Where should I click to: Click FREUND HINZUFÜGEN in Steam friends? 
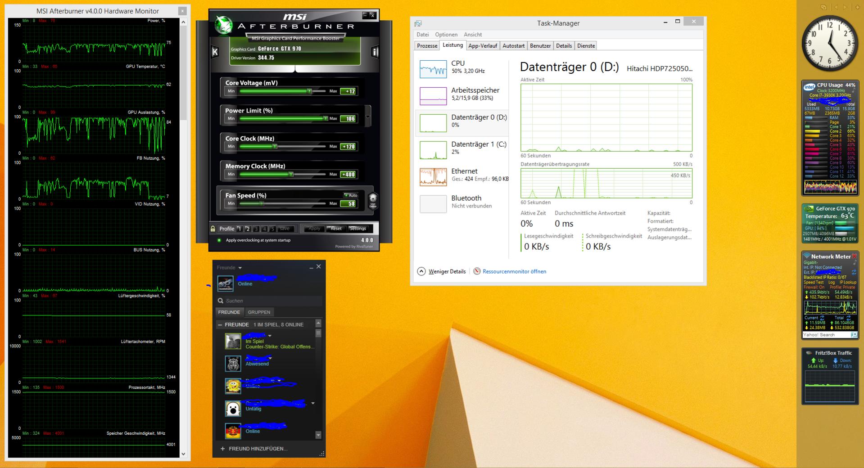tap(258, 449)
